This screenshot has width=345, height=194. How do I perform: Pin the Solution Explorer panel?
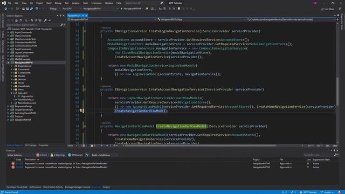pyautogui.click(x=61, y=16)
